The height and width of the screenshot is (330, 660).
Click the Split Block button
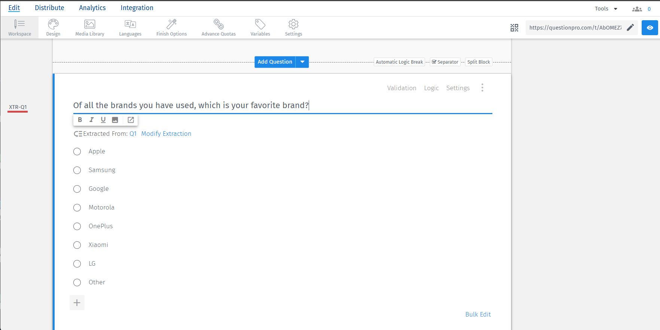(x=479, y=62)
